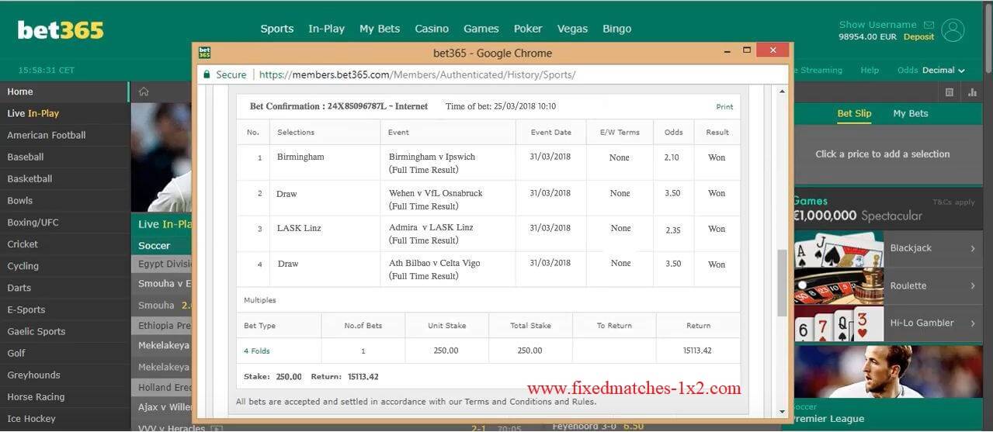This screenshot has width=993, height=432.
Task: Click the 15113.42 return value
Action: pos(697,351)
